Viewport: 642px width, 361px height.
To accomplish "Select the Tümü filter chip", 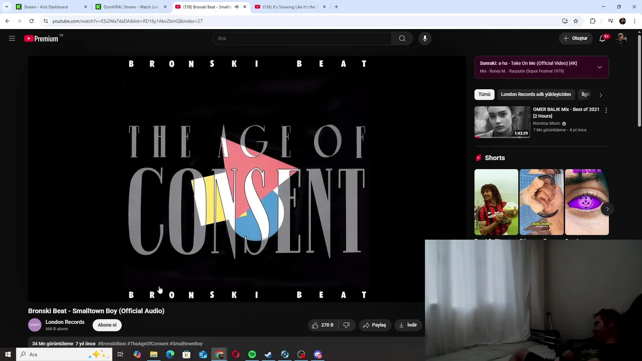I will coord(485,94).
